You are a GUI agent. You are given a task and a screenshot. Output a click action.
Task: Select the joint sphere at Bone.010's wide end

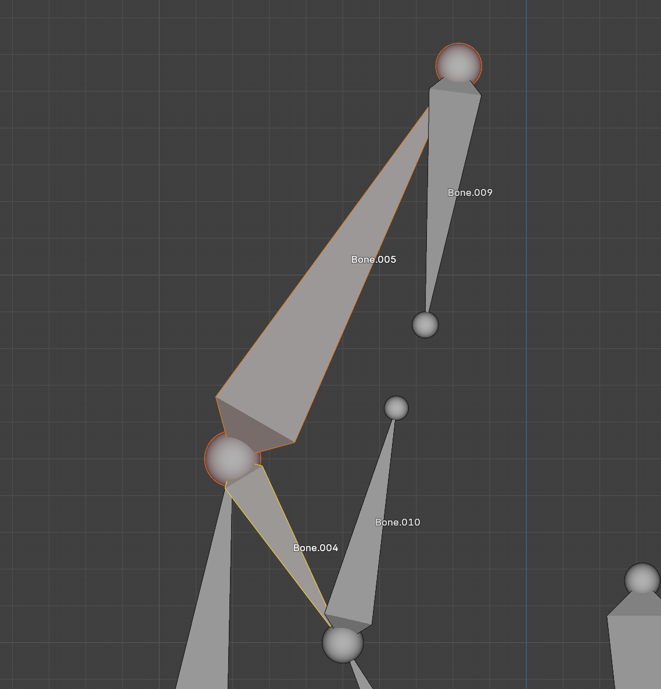pos(343,643)
